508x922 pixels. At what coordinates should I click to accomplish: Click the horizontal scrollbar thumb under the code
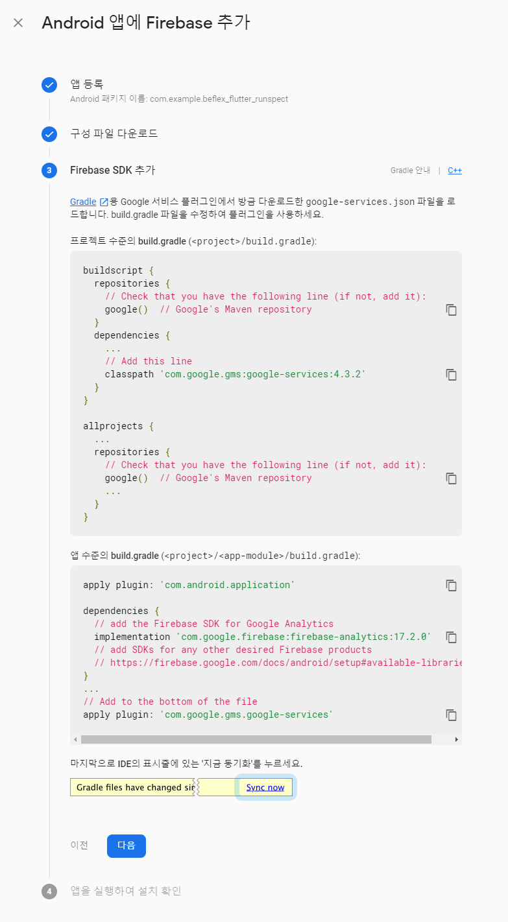[x=256, y=739]
